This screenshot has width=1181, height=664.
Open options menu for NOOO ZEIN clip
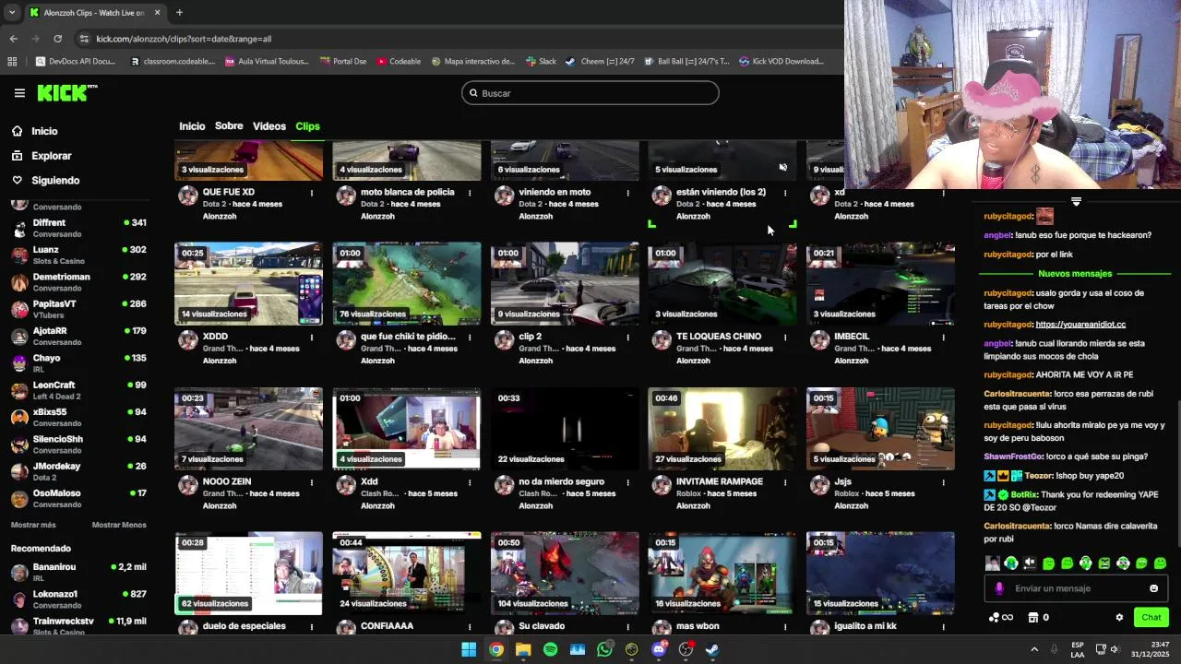[x=312, y=482]
